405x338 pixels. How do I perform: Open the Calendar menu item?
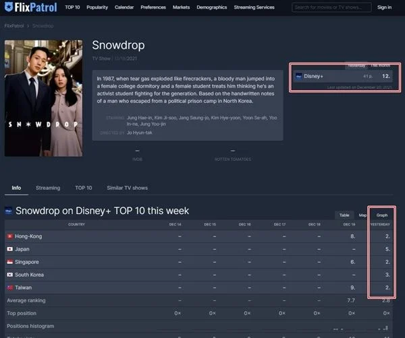(124, 7)
